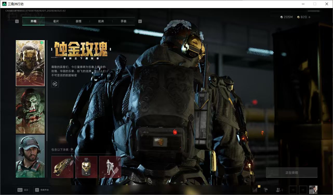Select the gold skull mask operator skin thumbnail
Screen dimensions: 333x195
click(30, 63)
